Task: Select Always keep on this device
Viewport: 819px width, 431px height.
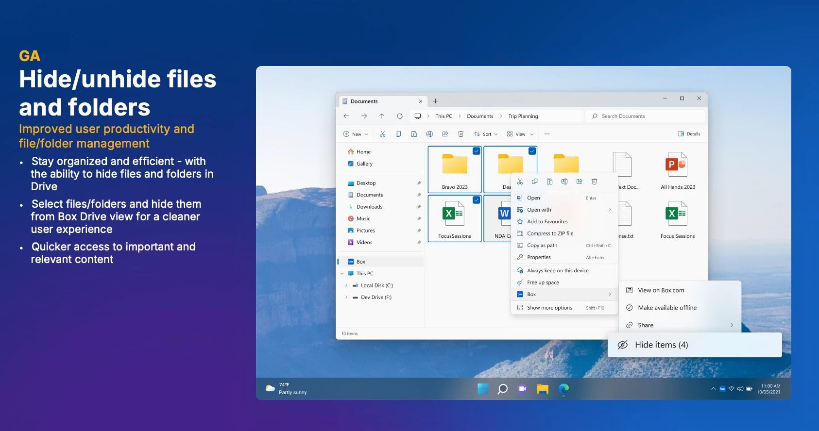Action: [564, 271]
